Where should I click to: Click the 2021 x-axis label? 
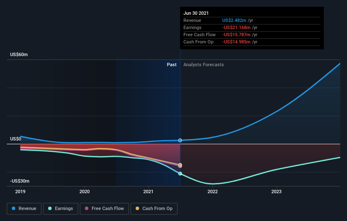tap(148, 191)
